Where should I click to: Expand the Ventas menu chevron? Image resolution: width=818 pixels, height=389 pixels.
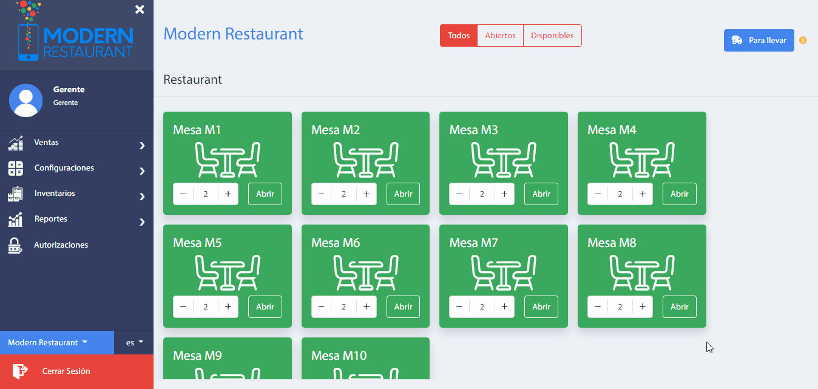[142, 146]
